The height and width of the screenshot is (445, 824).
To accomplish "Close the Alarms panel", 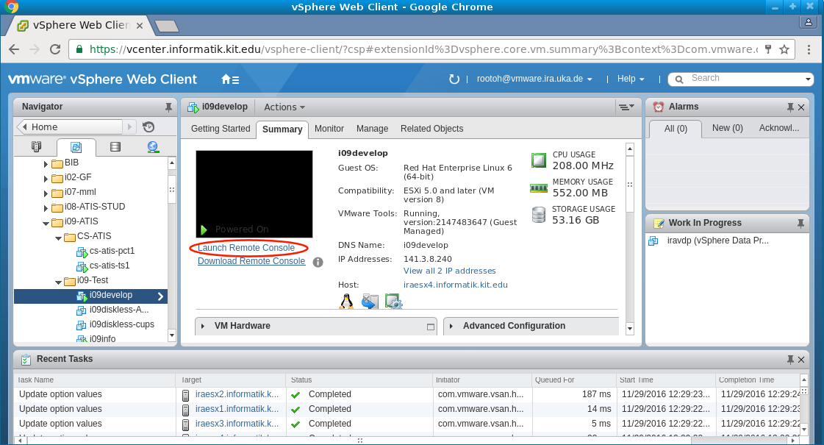I will (x=801, y=107).
